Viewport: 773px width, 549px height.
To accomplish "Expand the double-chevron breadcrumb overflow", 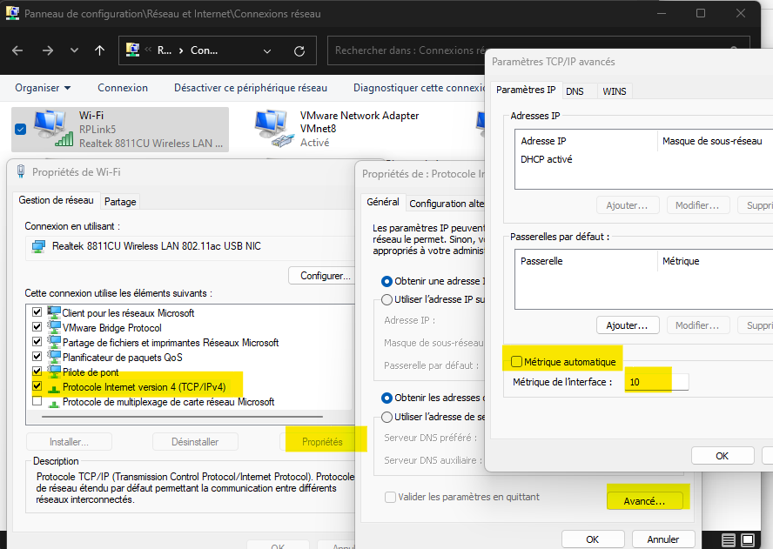I will 148,50.
